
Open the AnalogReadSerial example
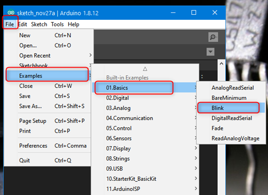[231, 88]
